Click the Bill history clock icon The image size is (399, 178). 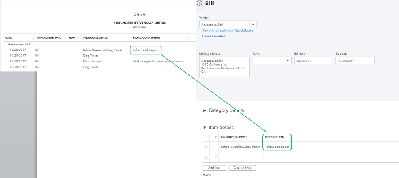(x=199, y=3)
